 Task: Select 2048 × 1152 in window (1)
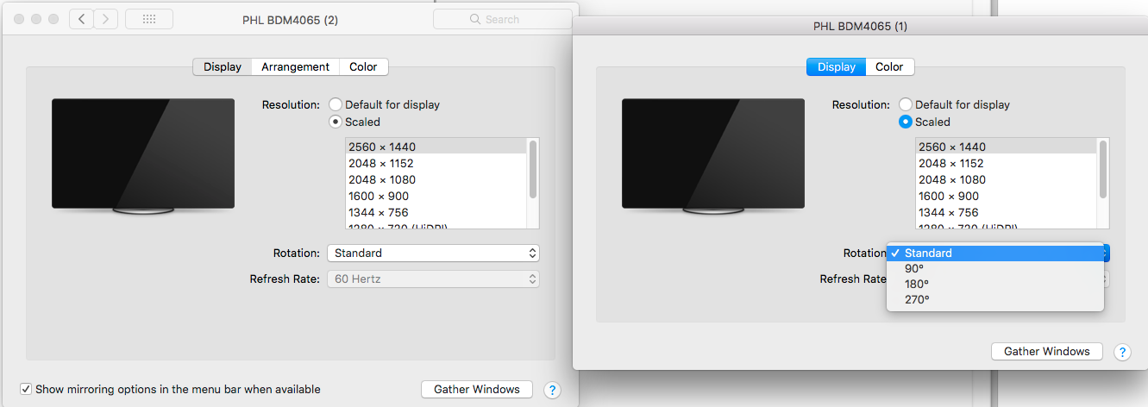tap(1007, 163)
